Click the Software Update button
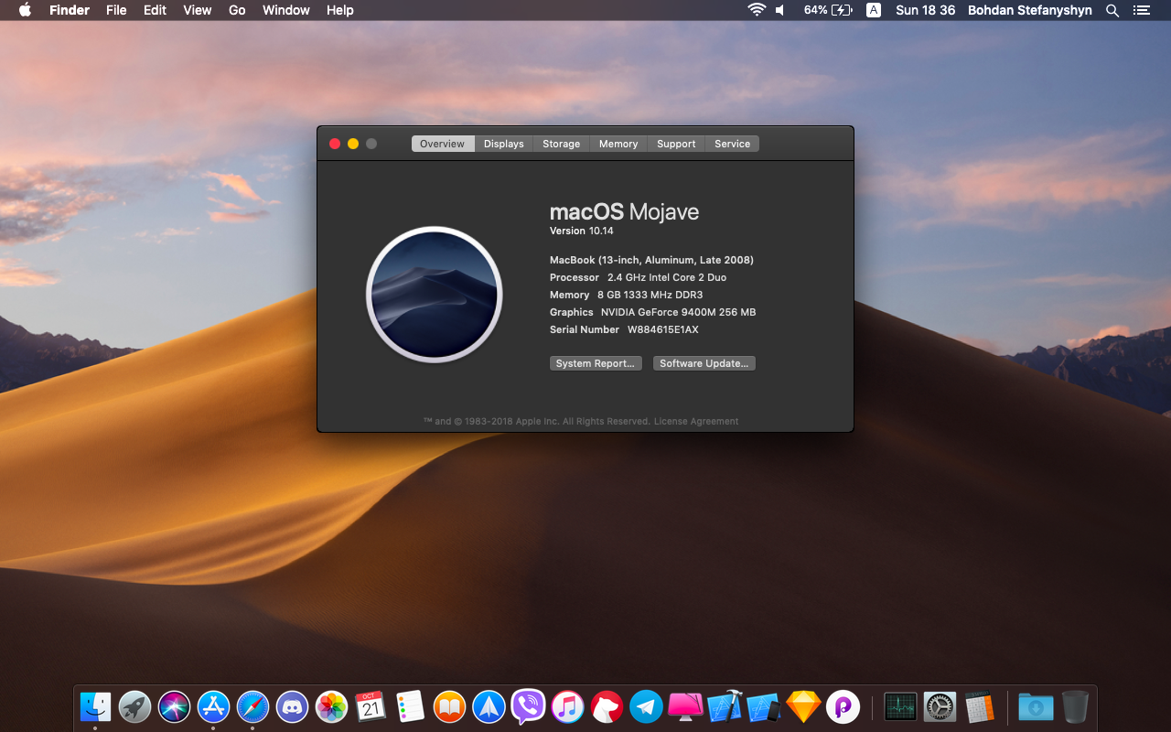The width and height of the screenshot is (1171, 732). tap(704, 363)
